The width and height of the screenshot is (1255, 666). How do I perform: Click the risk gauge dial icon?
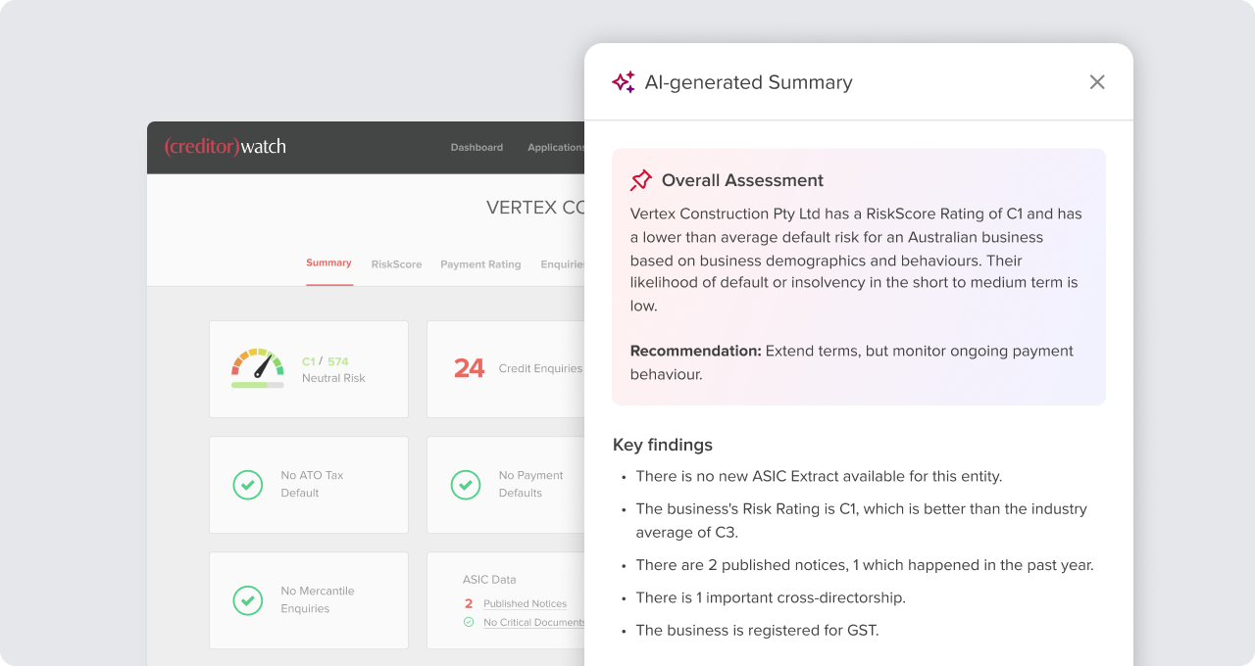258,362
